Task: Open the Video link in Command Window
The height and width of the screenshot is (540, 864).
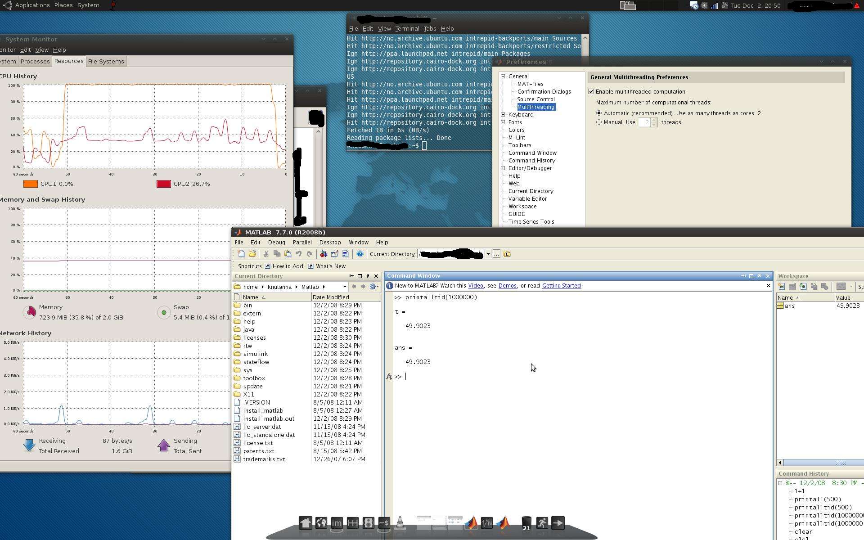Action: (476, 286)
